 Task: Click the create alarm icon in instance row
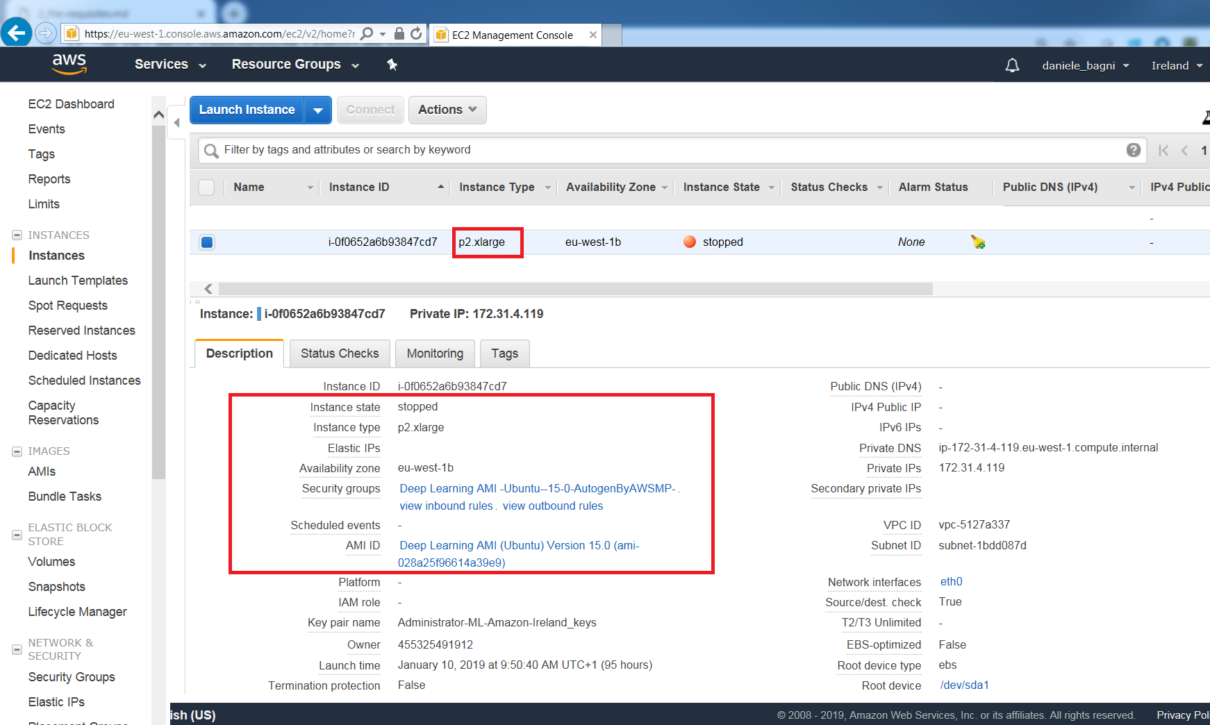pos(978,242)
